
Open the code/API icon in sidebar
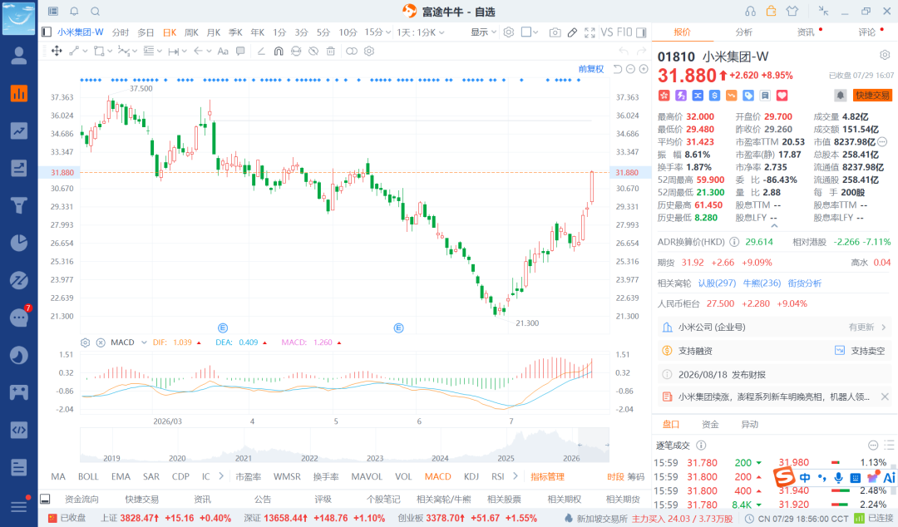coord(19,430)
